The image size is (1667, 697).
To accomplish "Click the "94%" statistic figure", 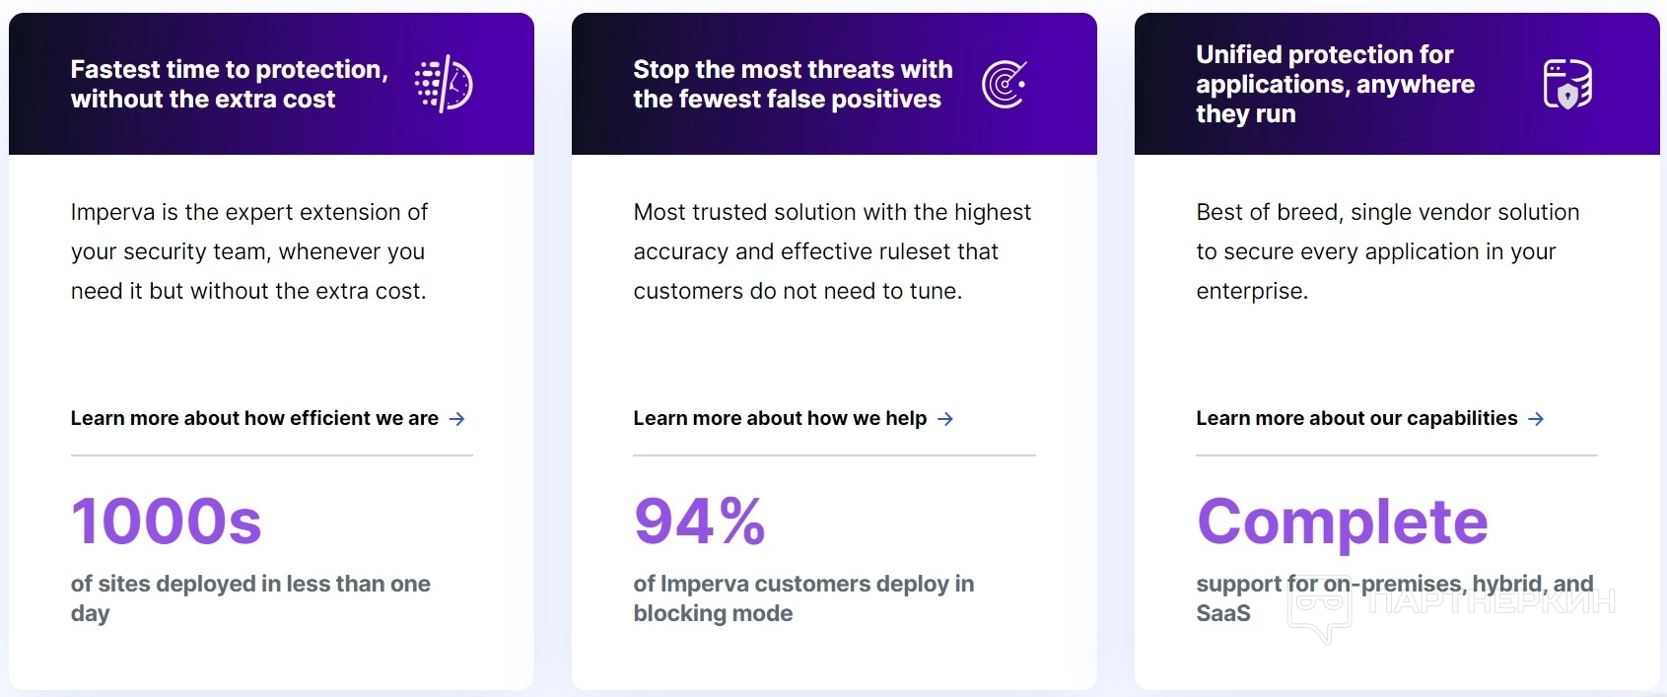I will (x=699, y=521).
